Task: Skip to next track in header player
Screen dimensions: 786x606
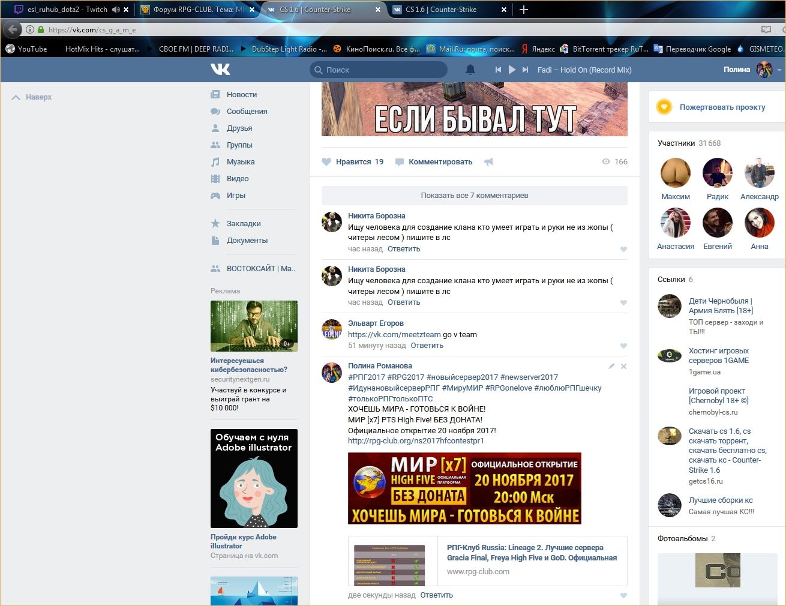Action: [x=526, y=70]
